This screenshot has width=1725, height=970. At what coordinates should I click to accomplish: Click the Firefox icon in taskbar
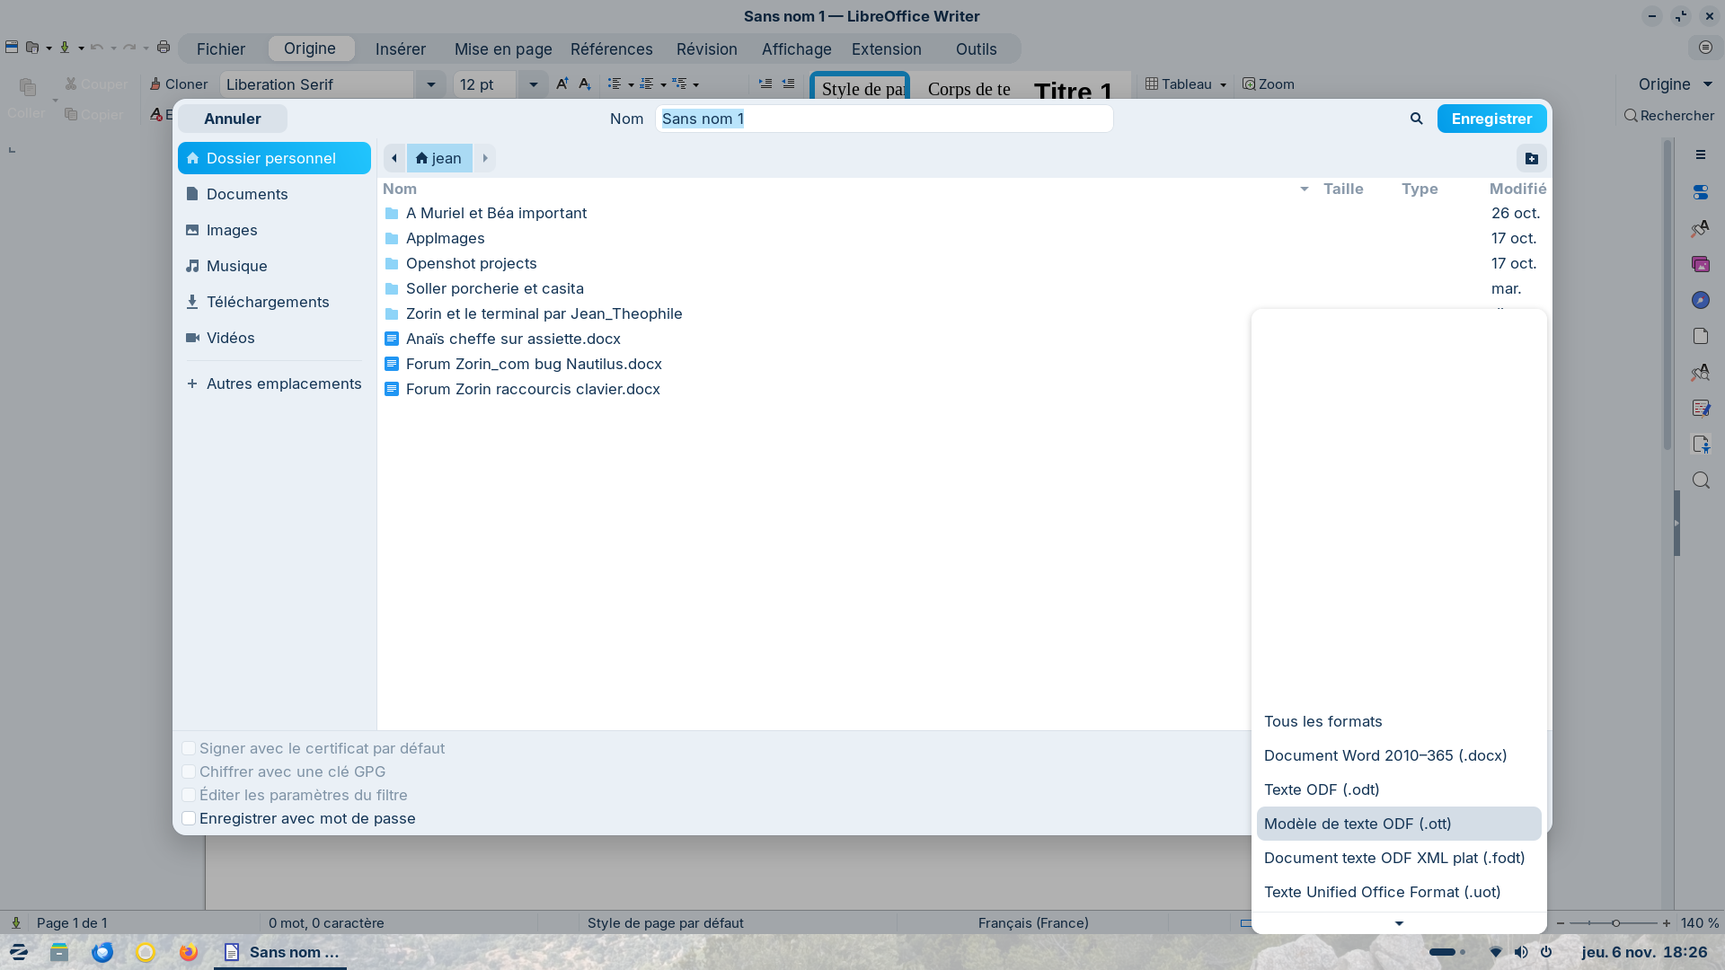click(188, 952)
